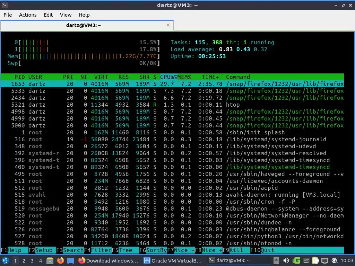Sort by the MEM% column header
Image resolution: width=355 pixels, height=266 pixels.
pyautogui.click(x=184, y=77)
